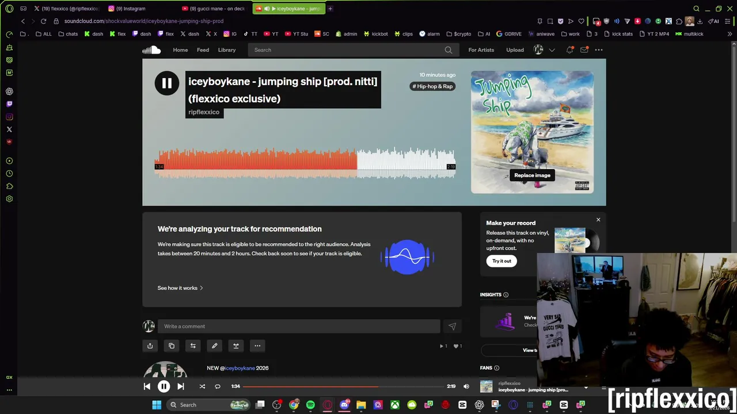Screen dimensions: 737x414
Task: Click the Distribute icon next to Edit
Action: point(236,346)
